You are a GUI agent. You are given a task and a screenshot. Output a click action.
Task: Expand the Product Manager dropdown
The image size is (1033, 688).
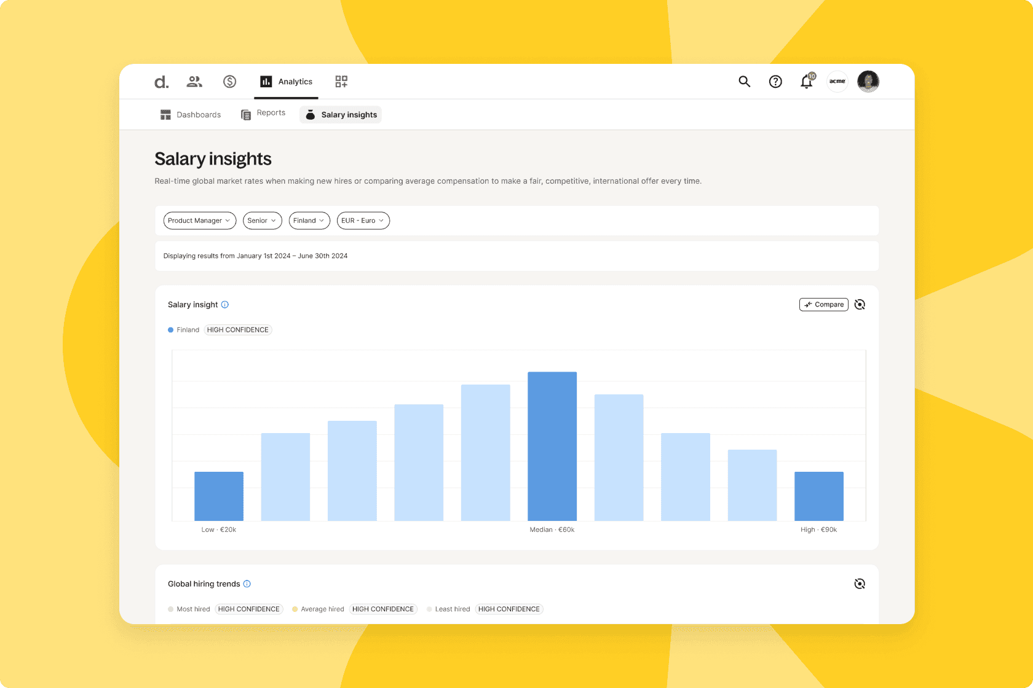pyautogui.click(x=200, y=221)
